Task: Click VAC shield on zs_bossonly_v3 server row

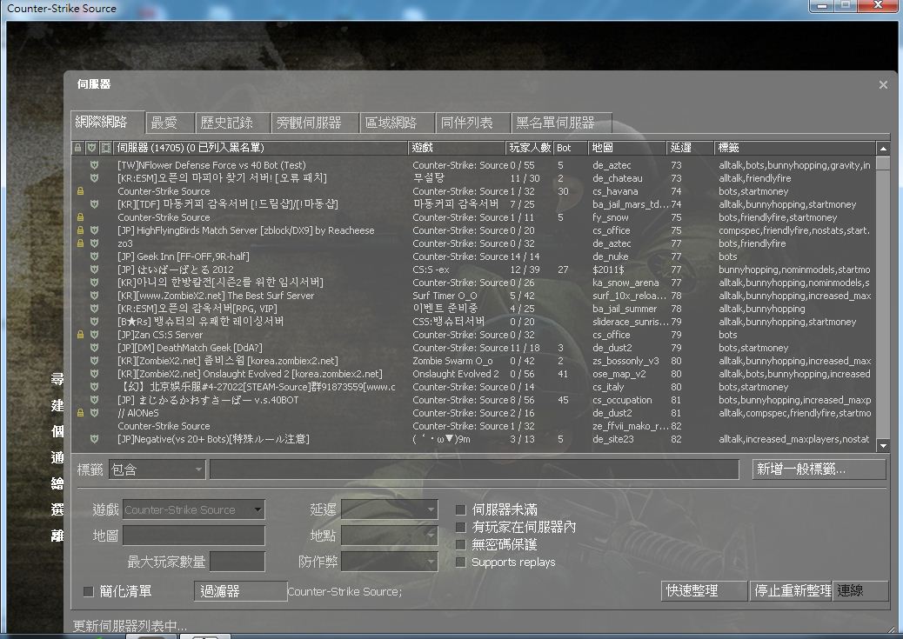Action: tap(95, 361)
